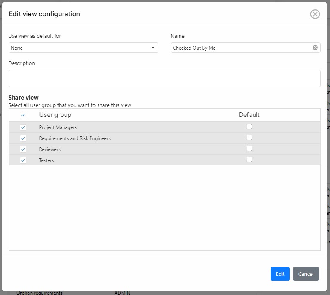330x295 pixels.
Task: Open the 'Use view as default for' dropdown
Action: pyautogui.click(x=83, y=48)
